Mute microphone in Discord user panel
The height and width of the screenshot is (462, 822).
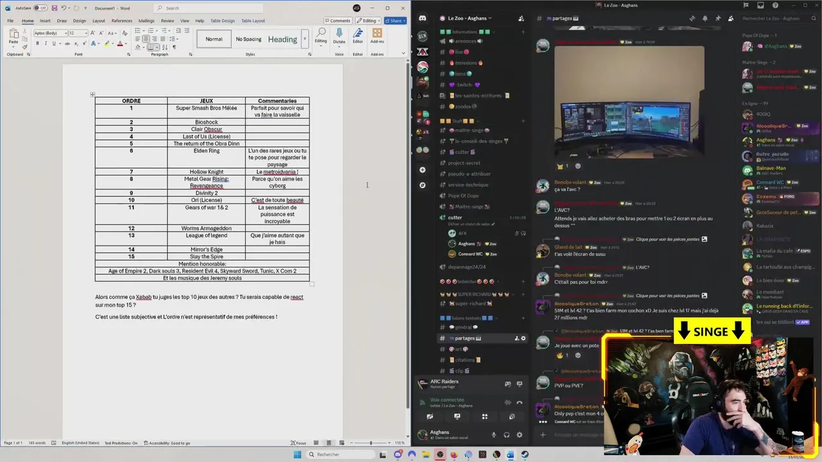point(494,434)
